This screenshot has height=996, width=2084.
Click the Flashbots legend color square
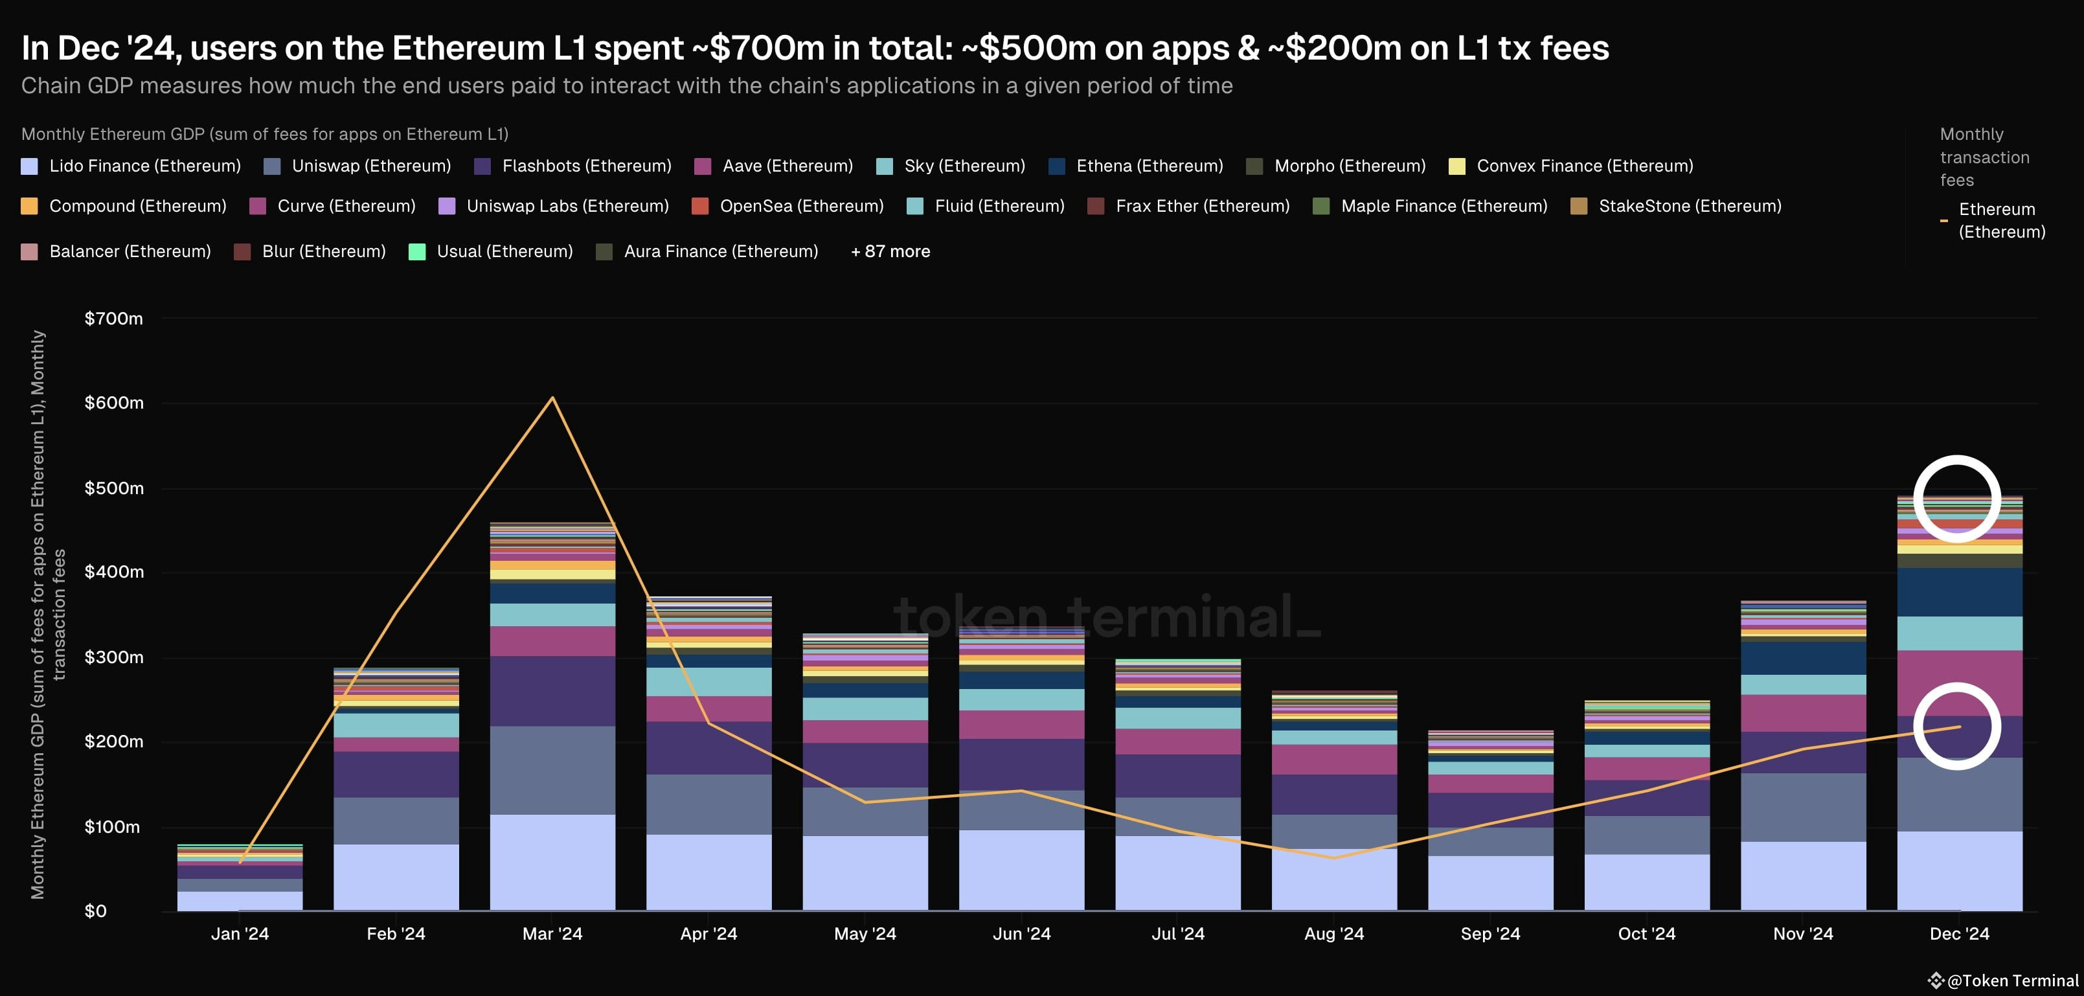click(482, 166)
